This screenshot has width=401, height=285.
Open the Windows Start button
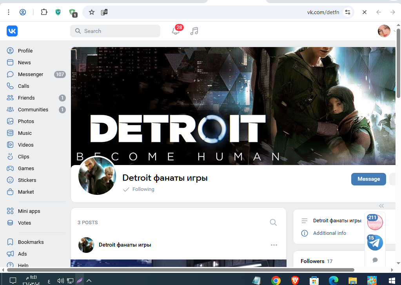[392, 281]
